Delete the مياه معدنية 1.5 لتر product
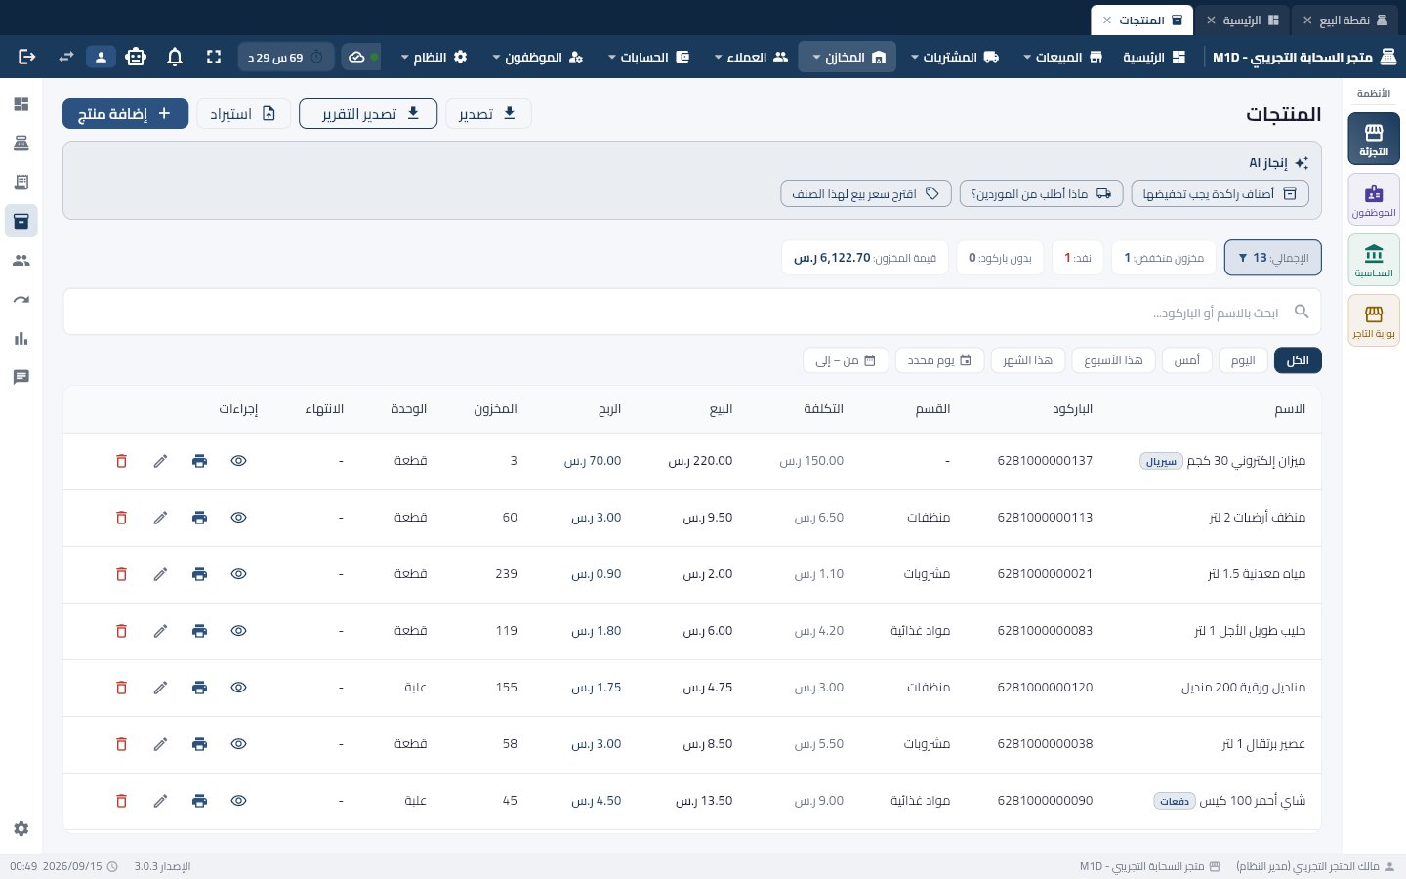 (121, 574)
